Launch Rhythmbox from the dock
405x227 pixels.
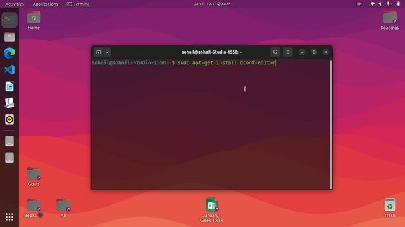coord(9,119)
